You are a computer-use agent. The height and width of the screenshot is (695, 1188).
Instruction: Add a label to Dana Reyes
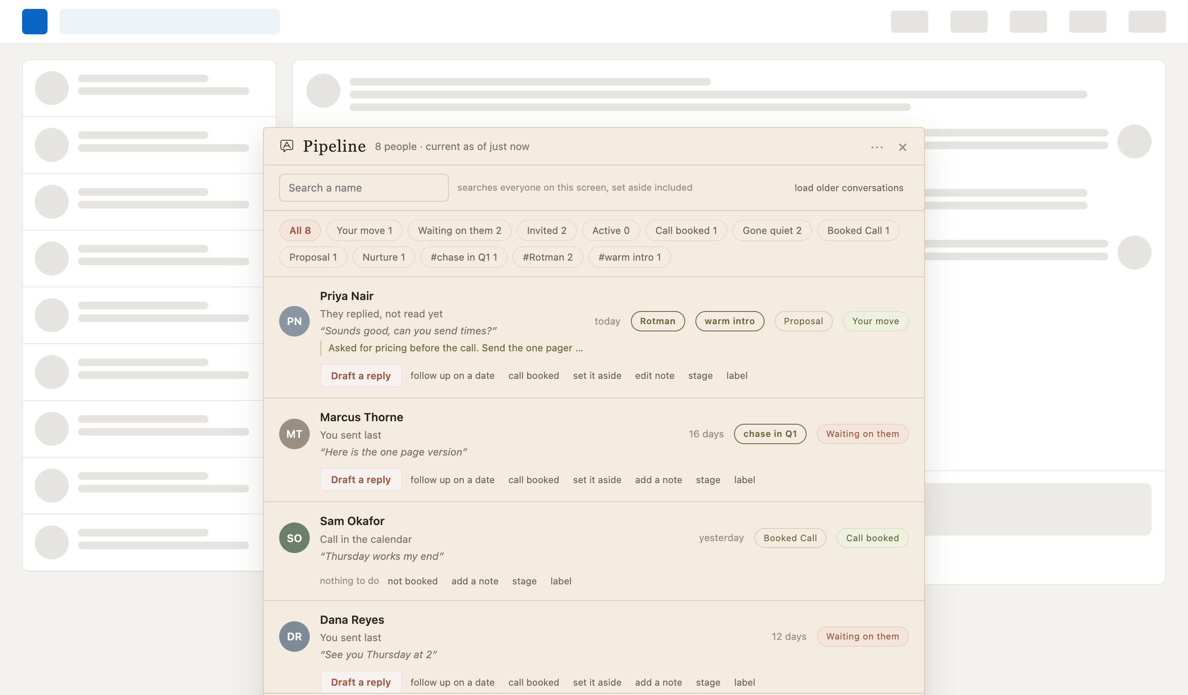[744, 682]
